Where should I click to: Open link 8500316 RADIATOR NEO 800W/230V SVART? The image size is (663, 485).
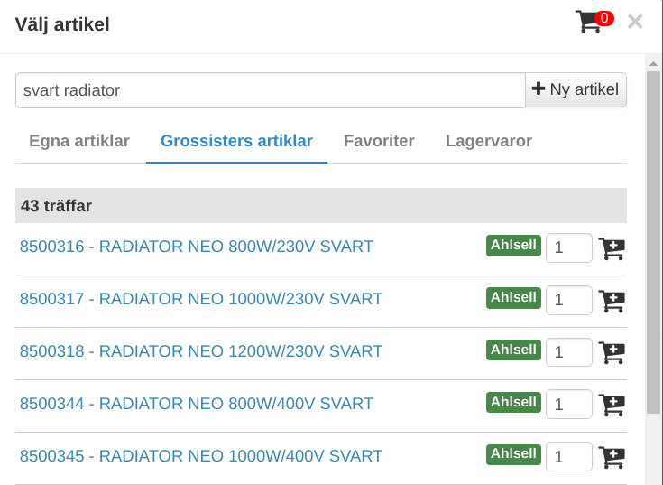(197, 247)
